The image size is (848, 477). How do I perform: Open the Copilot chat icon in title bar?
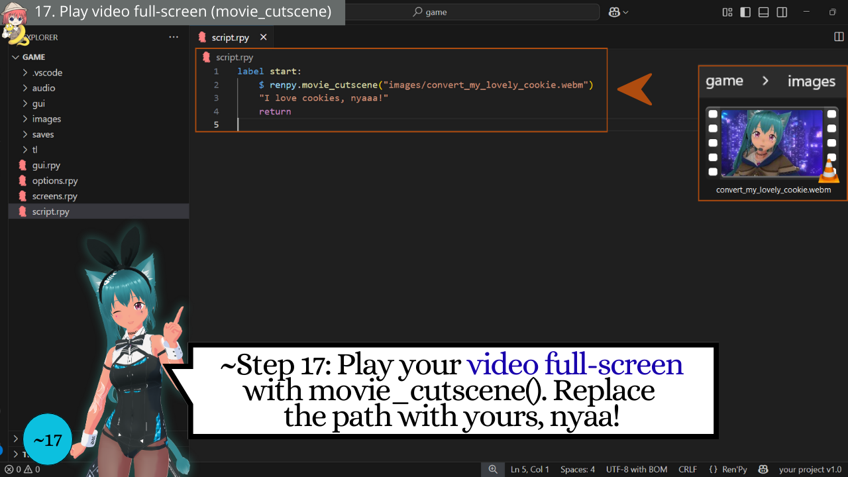614,12
